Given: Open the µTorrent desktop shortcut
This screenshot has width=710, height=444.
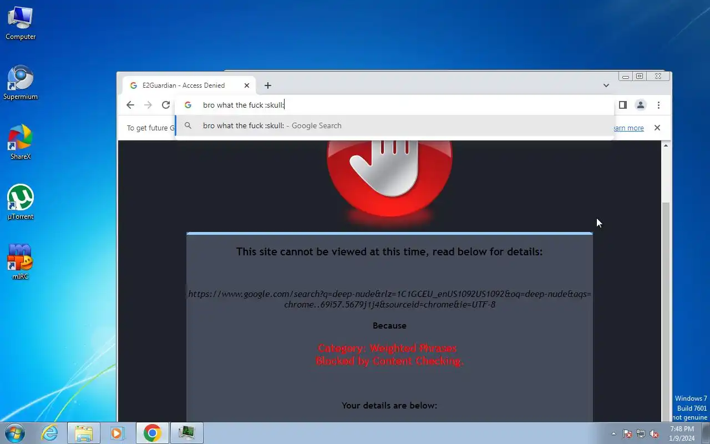Looking at the screenshot, I should coord(21,203).
